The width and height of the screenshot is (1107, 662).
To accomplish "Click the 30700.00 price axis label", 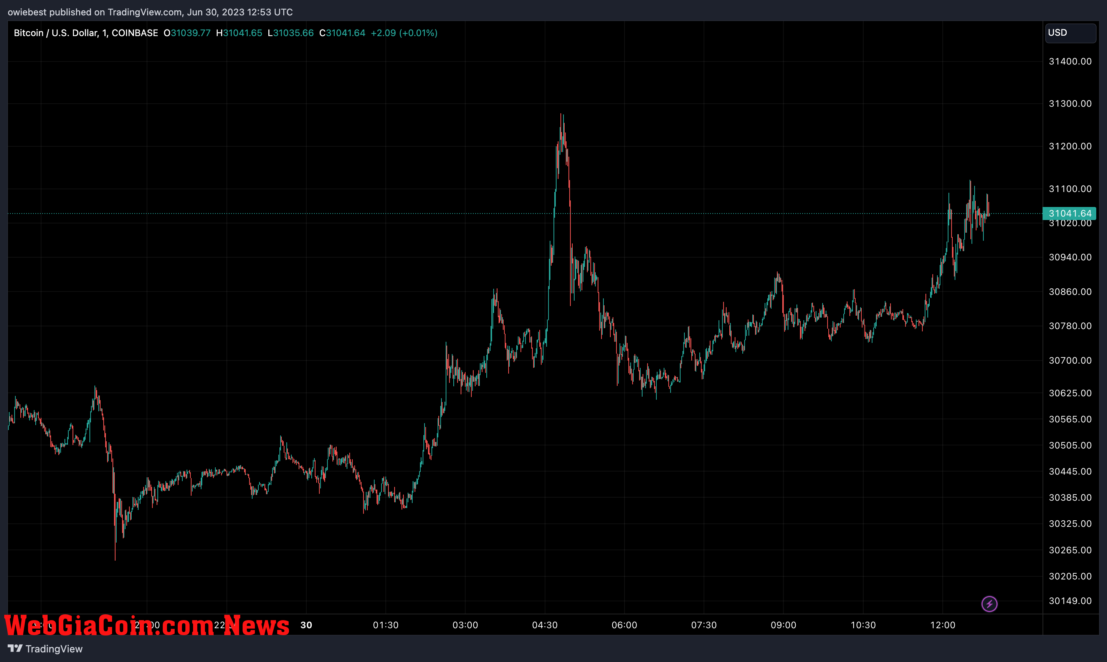I will (1070, 361).
